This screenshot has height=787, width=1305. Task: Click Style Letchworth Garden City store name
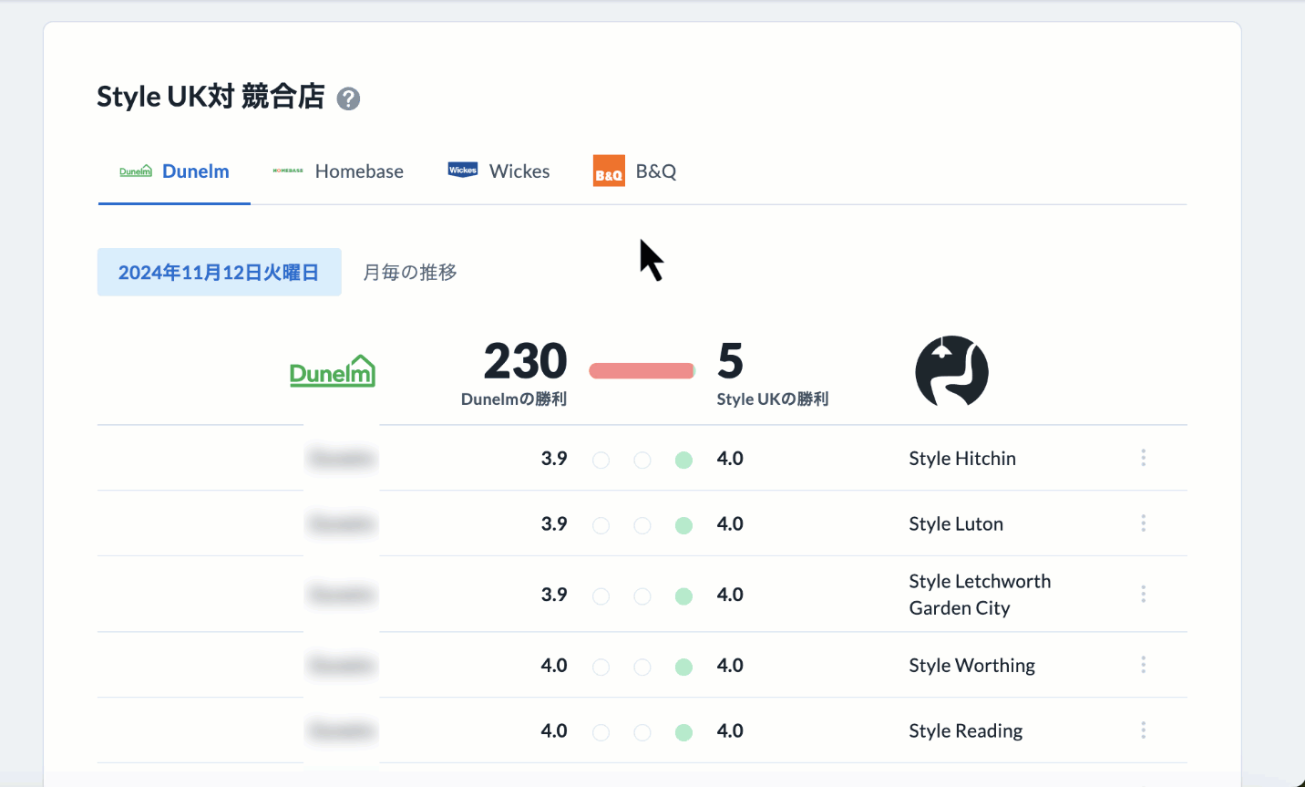(980, 595)
